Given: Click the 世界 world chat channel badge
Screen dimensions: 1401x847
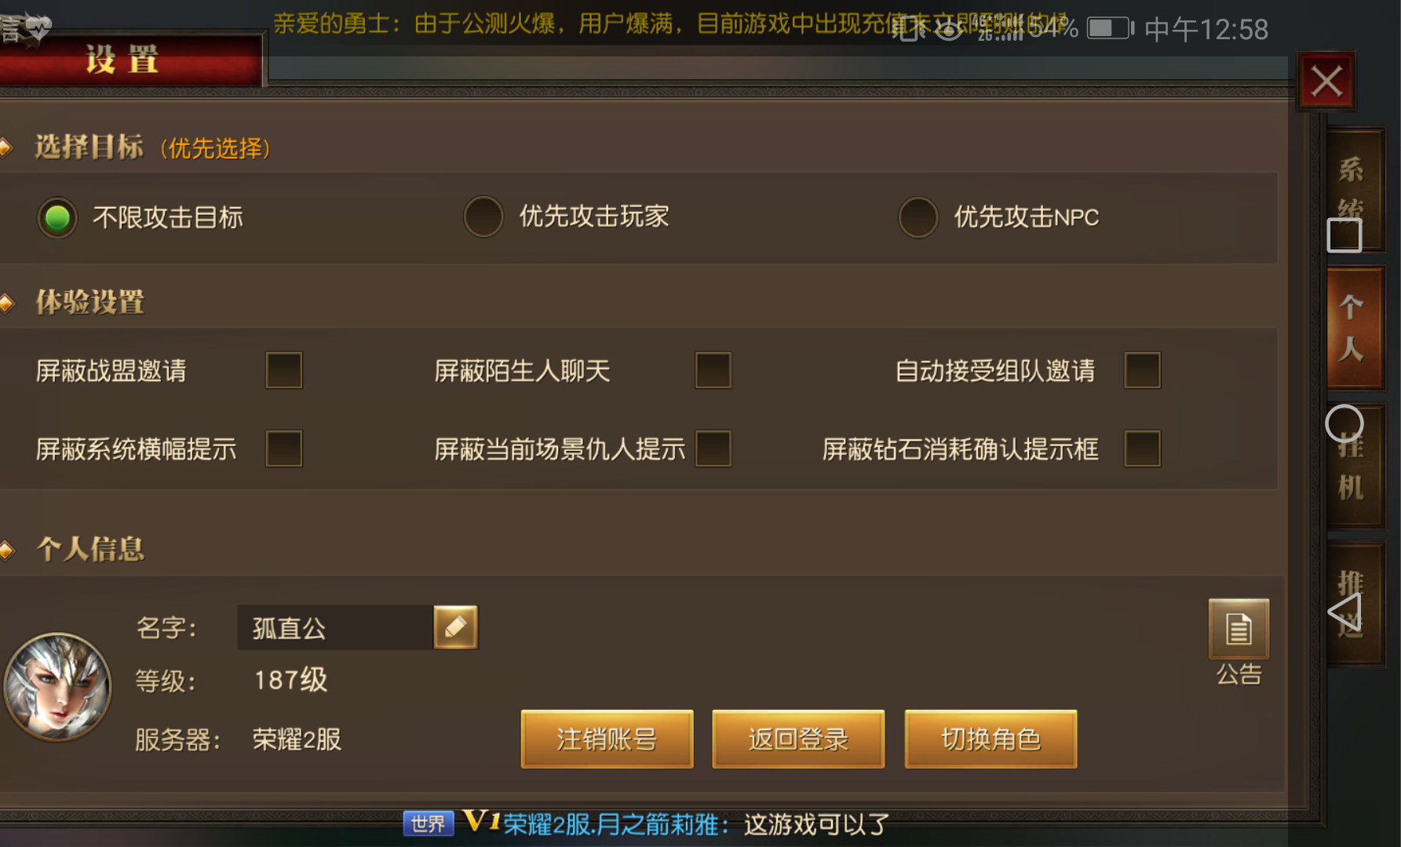Looking at the screenshot, I should (x=428, y=823).
